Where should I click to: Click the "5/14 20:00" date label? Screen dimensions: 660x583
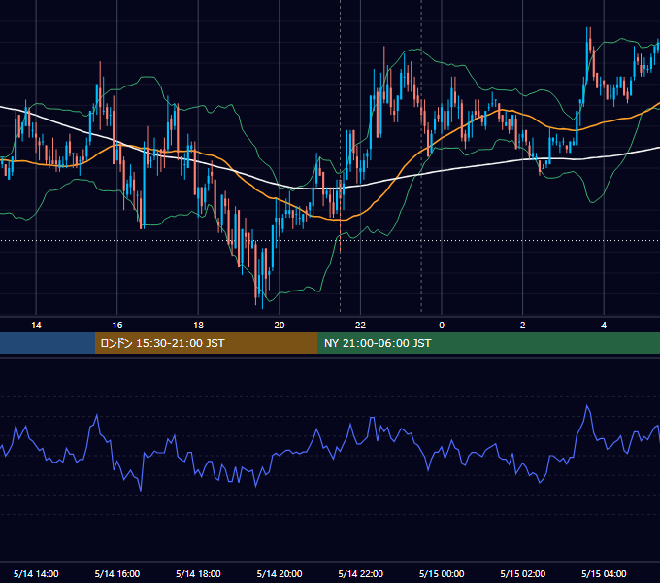(280, 573)
